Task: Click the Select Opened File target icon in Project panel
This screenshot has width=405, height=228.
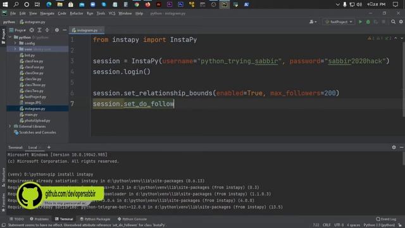Action: (32, 30)
